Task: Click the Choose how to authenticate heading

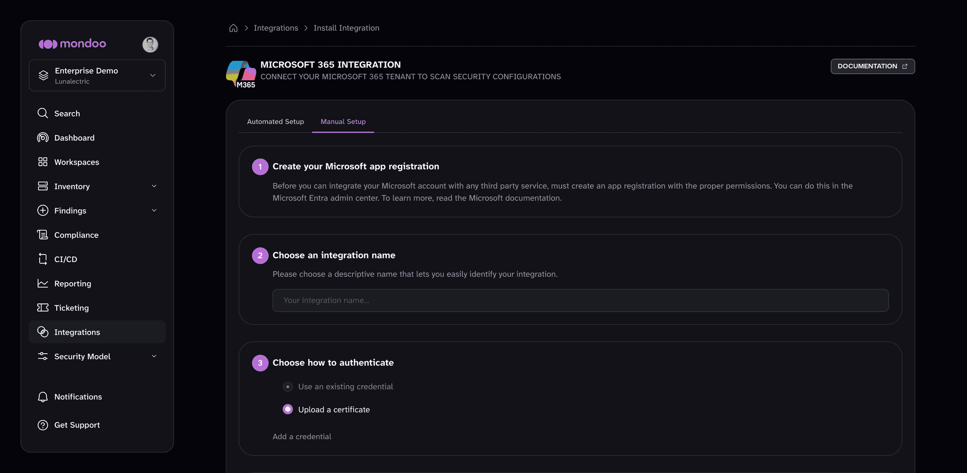Action: [333, 363]
